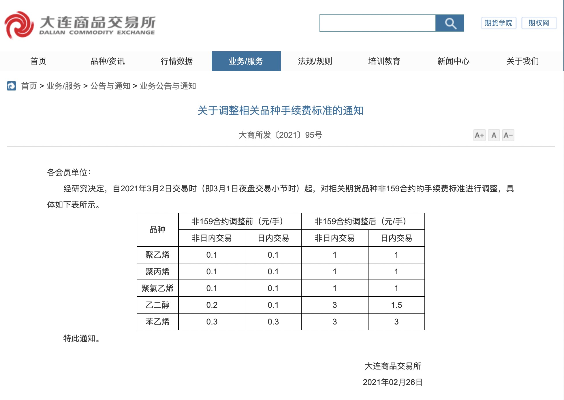The width and height of the screenshot is (564, 400).
Task: Select the 首页 navigation menu item
Action: (38, 61)
